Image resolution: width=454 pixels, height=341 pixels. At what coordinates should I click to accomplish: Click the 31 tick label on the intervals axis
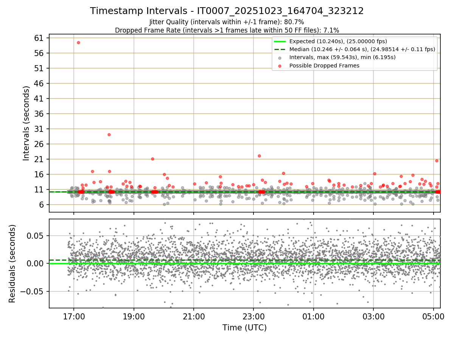point(40,129)
